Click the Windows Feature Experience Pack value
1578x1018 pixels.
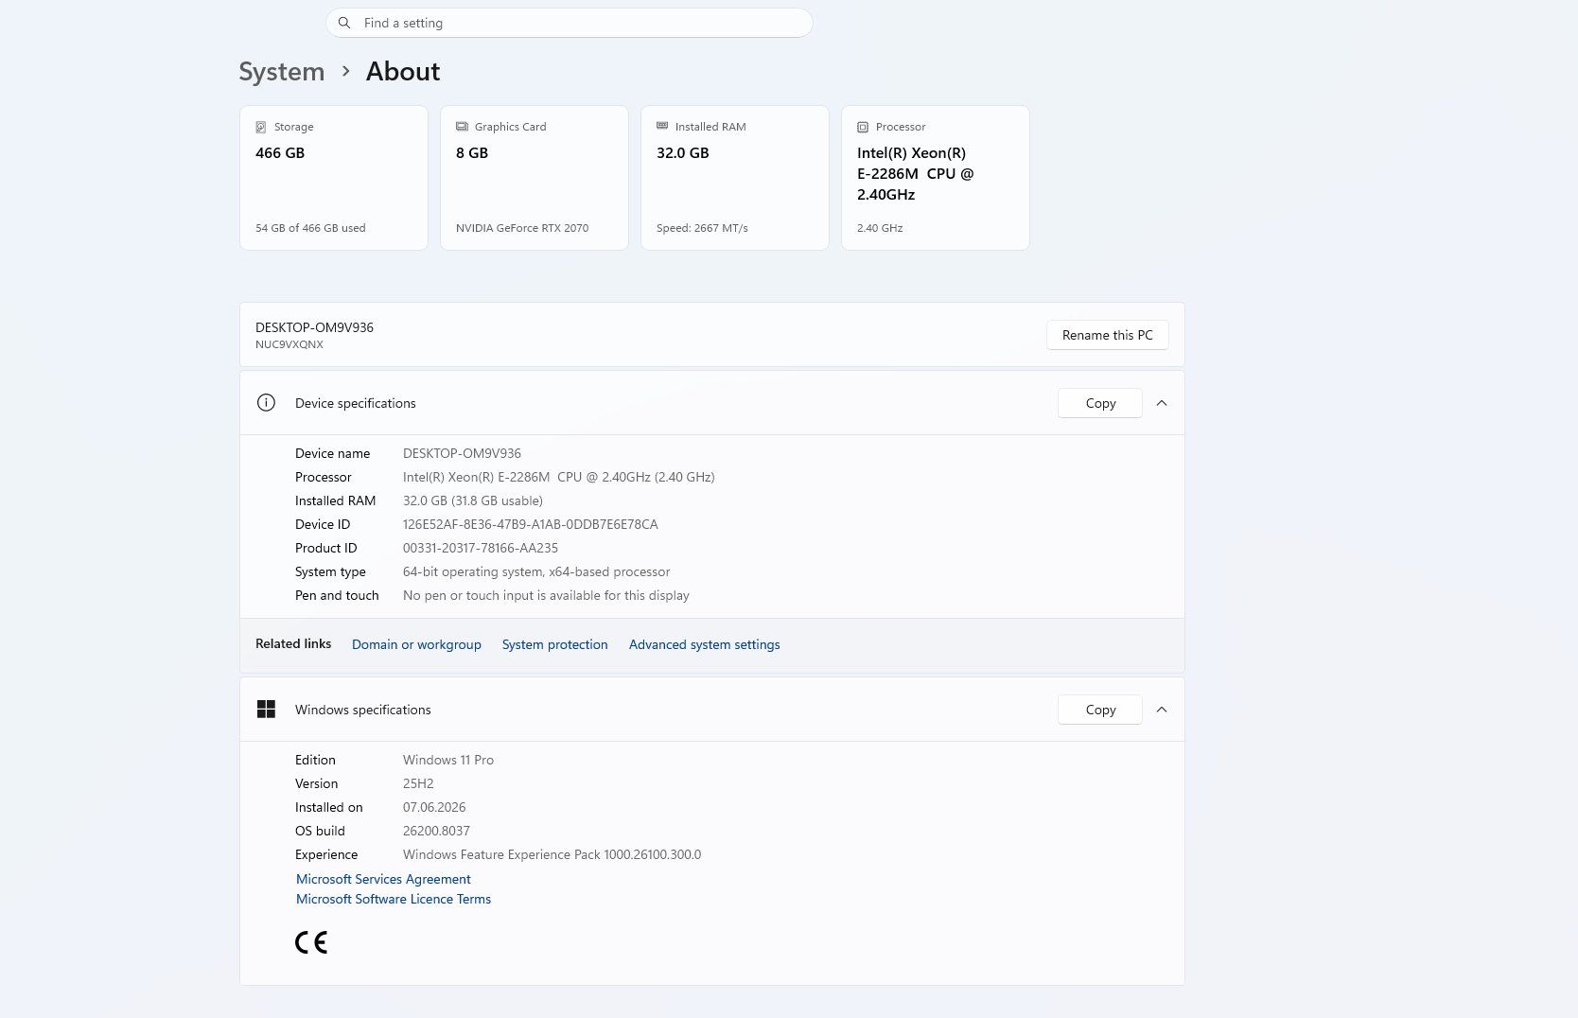coord(552,854)
